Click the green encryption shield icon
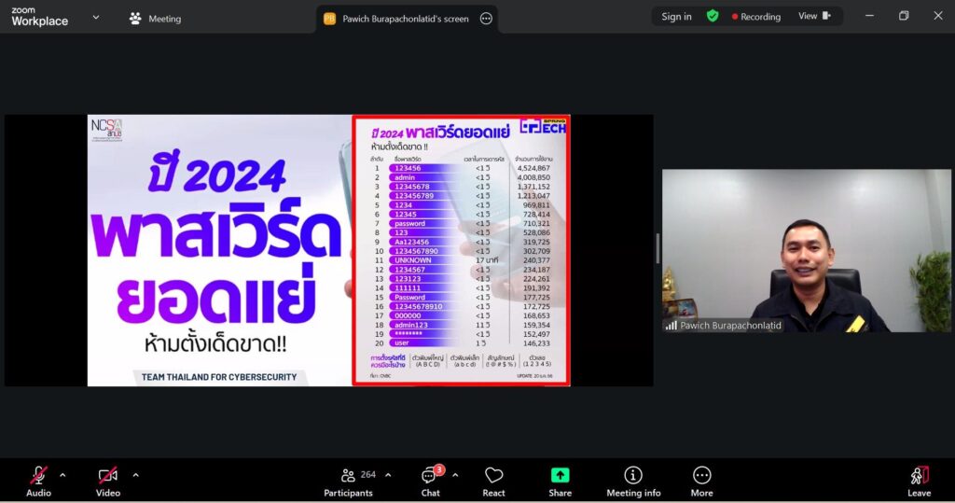The height and width of the screenshot is (503, 955). 713,16
